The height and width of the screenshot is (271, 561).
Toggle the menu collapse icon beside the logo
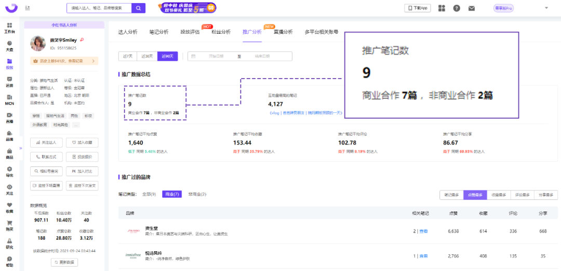[x=28, y=8]
